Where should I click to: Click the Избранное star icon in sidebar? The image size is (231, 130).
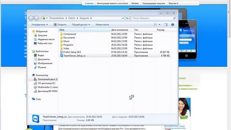pos(34,31)
